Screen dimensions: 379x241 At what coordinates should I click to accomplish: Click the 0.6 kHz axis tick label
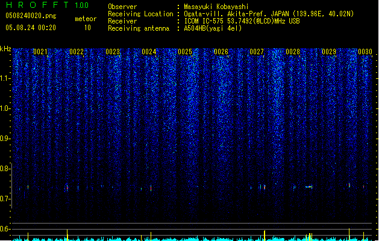pos(5,229)
